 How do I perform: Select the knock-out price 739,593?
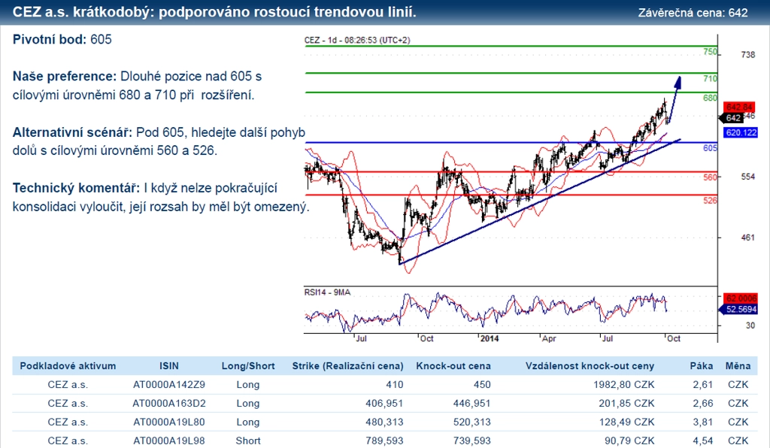[x=472, y=440]
